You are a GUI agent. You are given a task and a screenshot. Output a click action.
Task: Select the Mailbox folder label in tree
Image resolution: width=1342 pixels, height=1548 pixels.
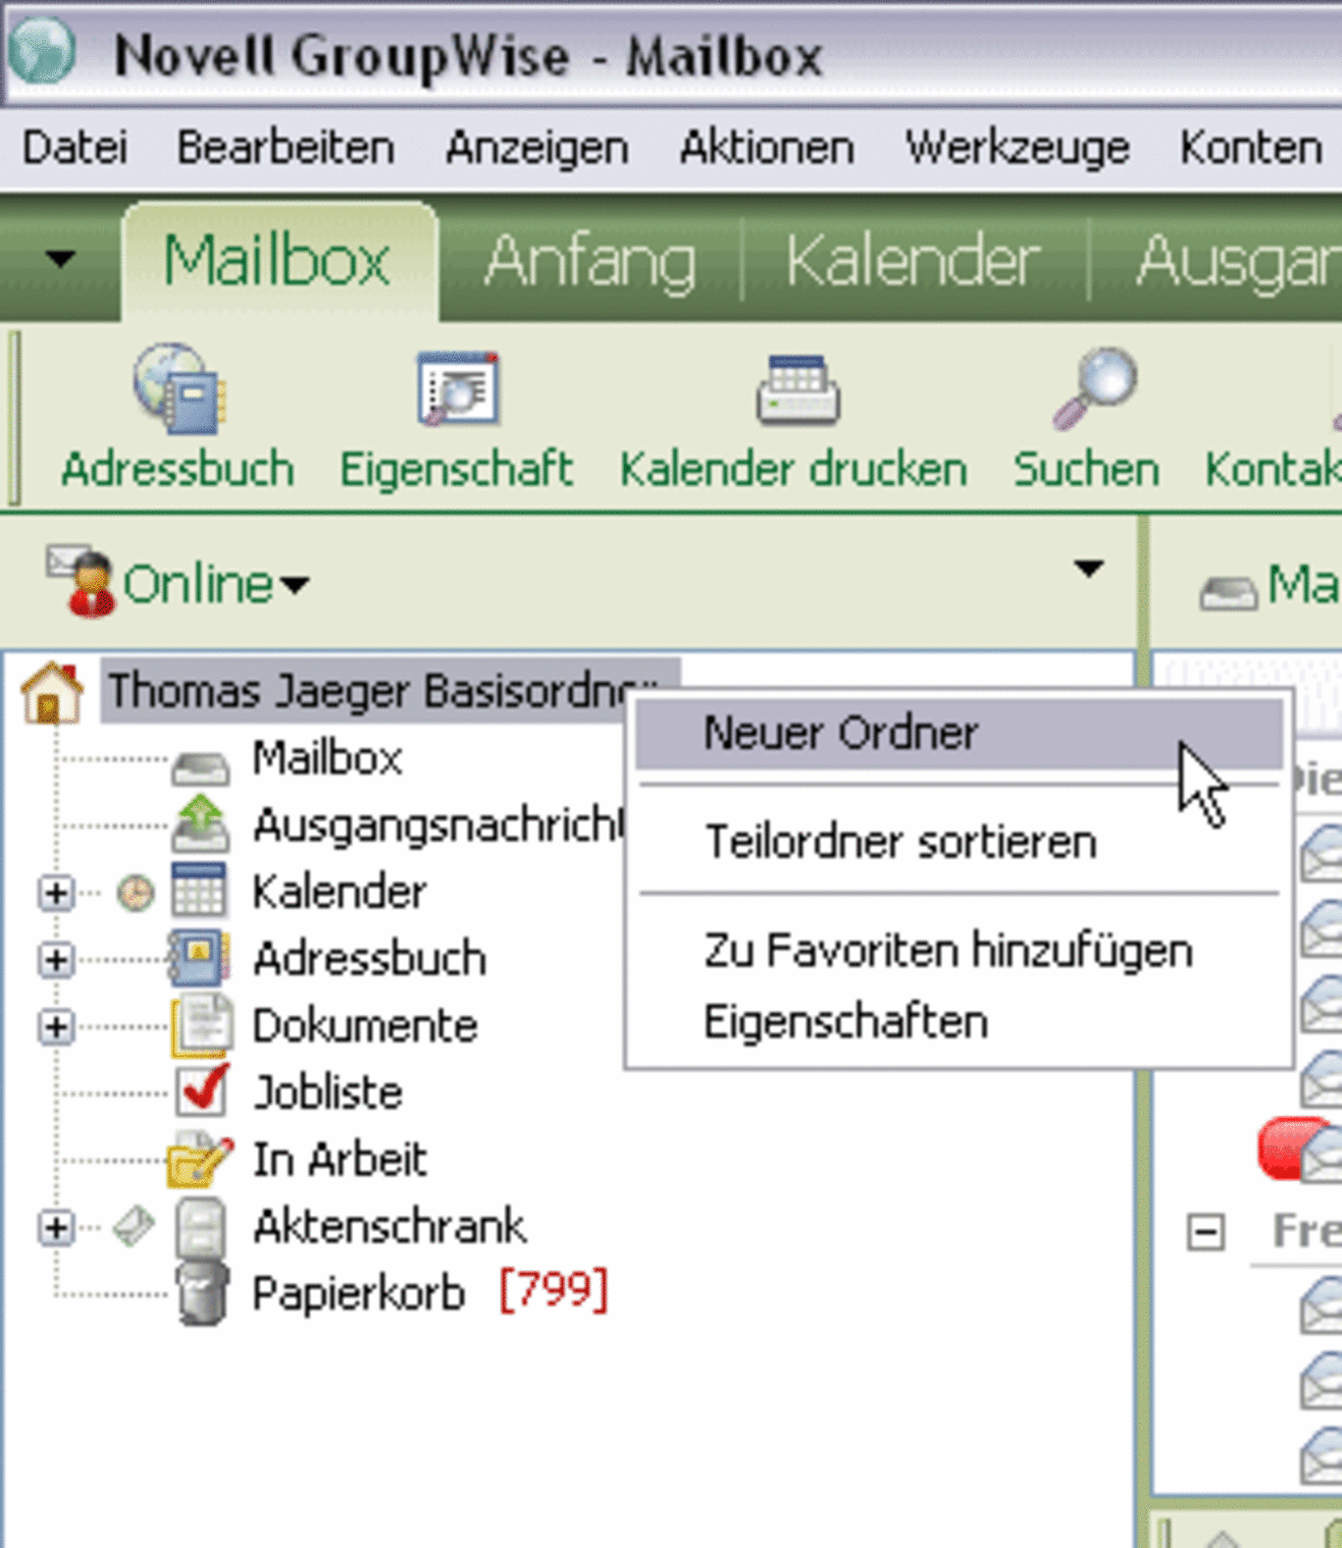point(328,758)
